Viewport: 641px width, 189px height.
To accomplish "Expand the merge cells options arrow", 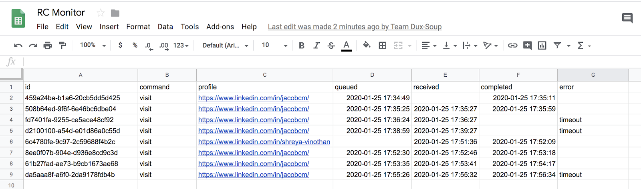I will [409, 46].
